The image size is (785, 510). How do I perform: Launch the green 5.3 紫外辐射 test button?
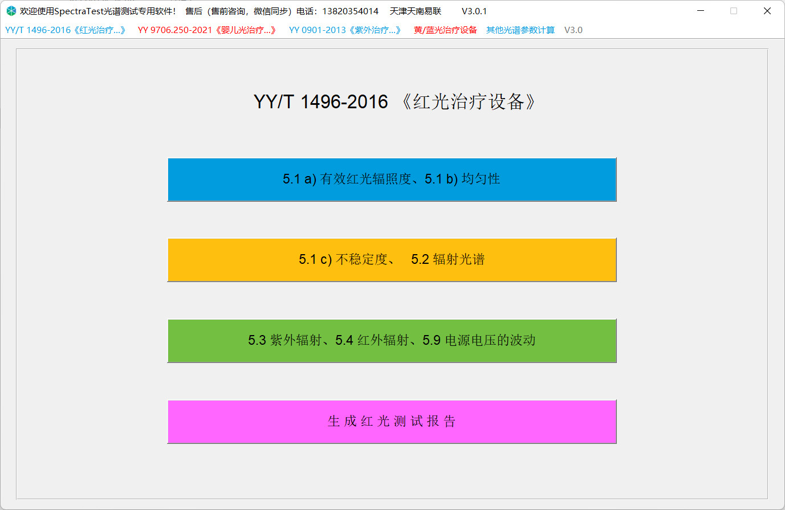(x=392, y=341)
